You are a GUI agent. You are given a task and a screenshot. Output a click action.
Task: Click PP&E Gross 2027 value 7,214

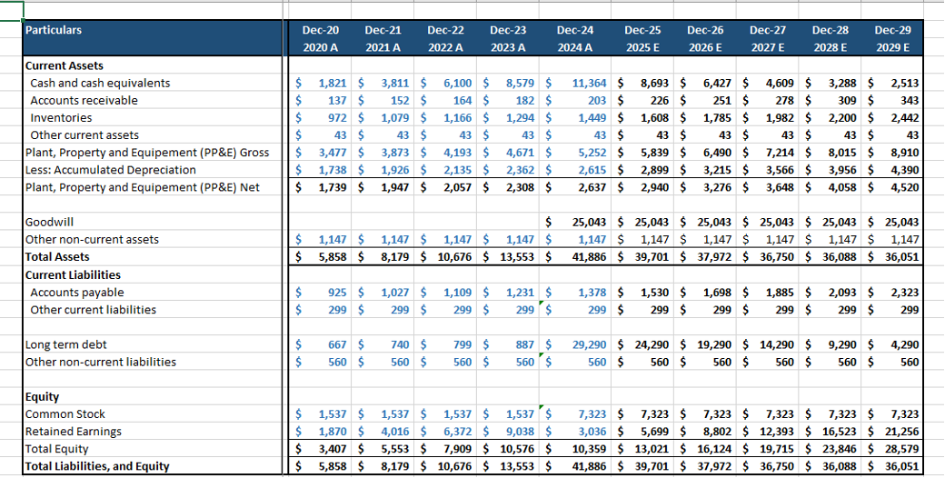pyautogui.click(x=780, y=153)
